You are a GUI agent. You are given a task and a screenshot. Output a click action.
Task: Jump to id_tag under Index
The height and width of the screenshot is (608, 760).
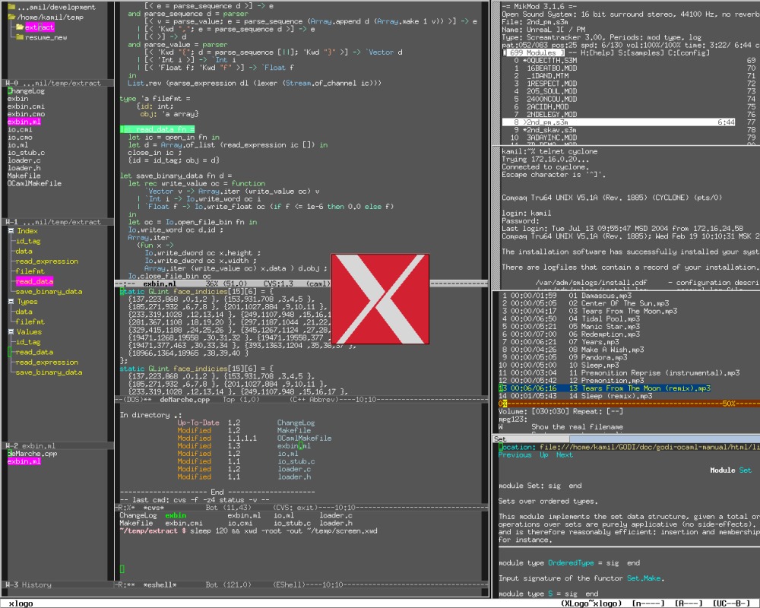[x=29, y=241]
